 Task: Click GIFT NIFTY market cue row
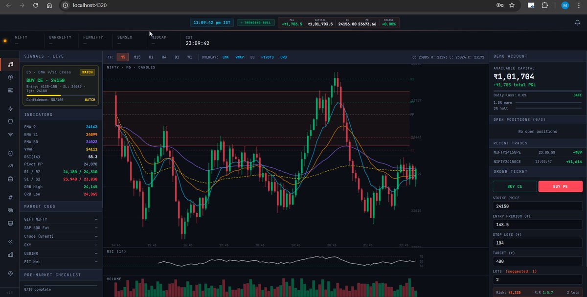click(61, 219)
